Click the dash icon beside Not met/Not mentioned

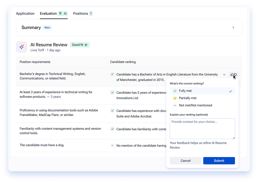pos(175,105)
